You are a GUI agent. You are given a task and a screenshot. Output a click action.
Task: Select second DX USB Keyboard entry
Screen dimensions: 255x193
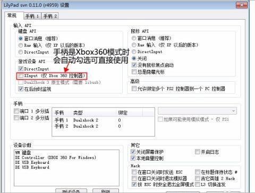(32, 167)
